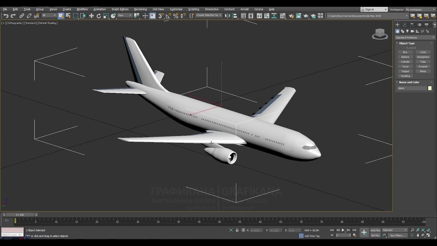This screenshot has width=437, height=246.
Task: Toggle Select and Manipulate
Action: click(145, 16)
